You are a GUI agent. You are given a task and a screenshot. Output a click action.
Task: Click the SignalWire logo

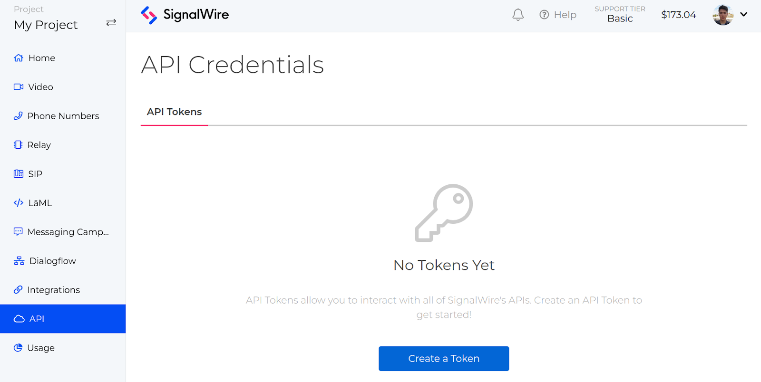point(185,15)
